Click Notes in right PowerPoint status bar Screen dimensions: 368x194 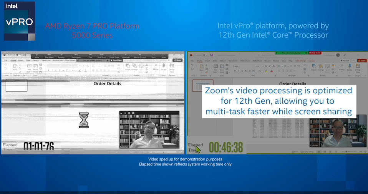(x=294, y=152)
